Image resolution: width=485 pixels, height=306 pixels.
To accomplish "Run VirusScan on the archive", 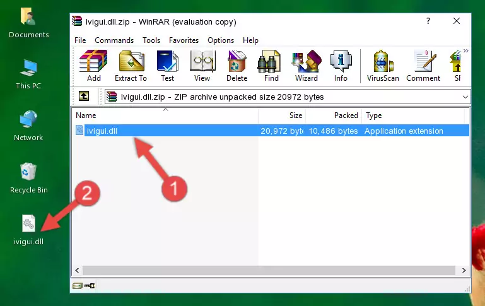I will pos(383,66).
